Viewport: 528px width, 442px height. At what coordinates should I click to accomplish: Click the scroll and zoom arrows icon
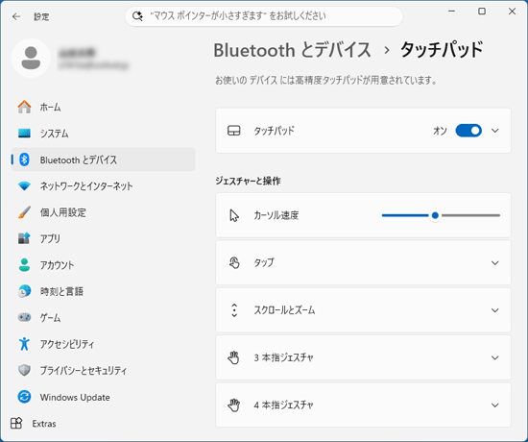[x=234, y=310]
